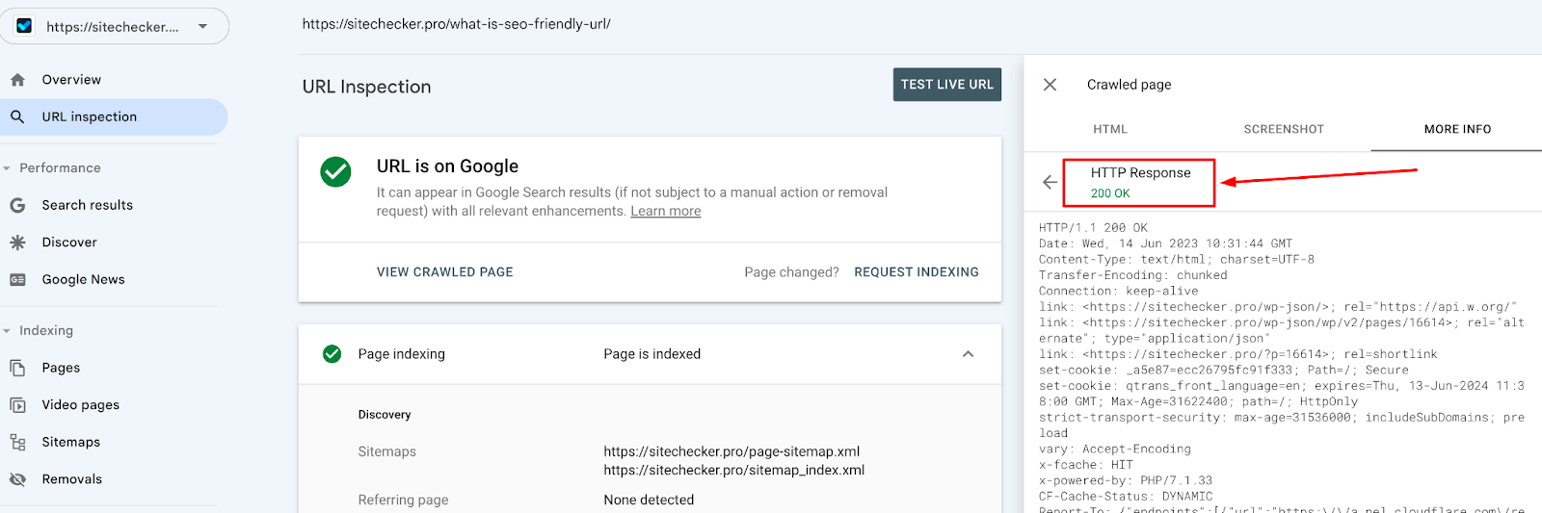The height and width of the screenshot is (513, 1542).
Task: Click the page-sitemap.xml sitemap URL
Action: click(731, 451)
